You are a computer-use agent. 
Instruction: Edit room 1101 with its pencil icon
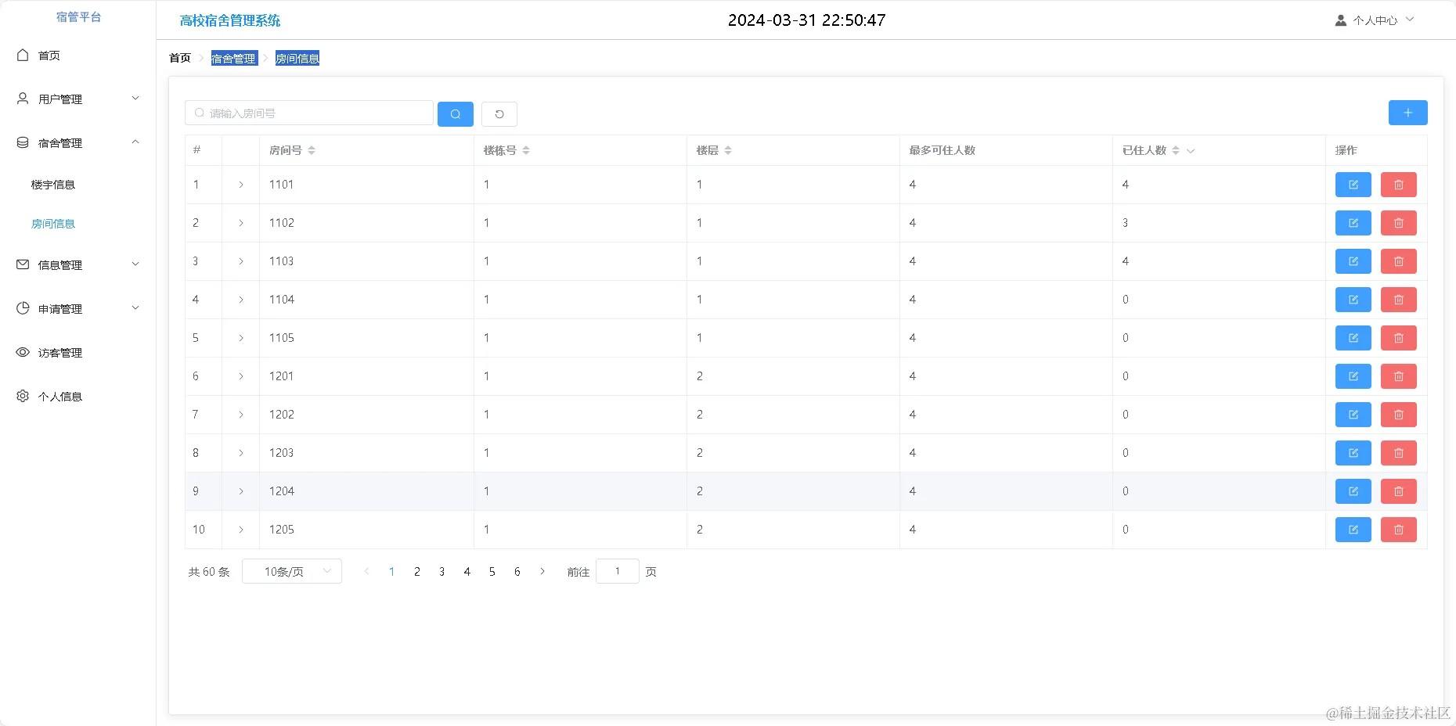point(1353,185)
